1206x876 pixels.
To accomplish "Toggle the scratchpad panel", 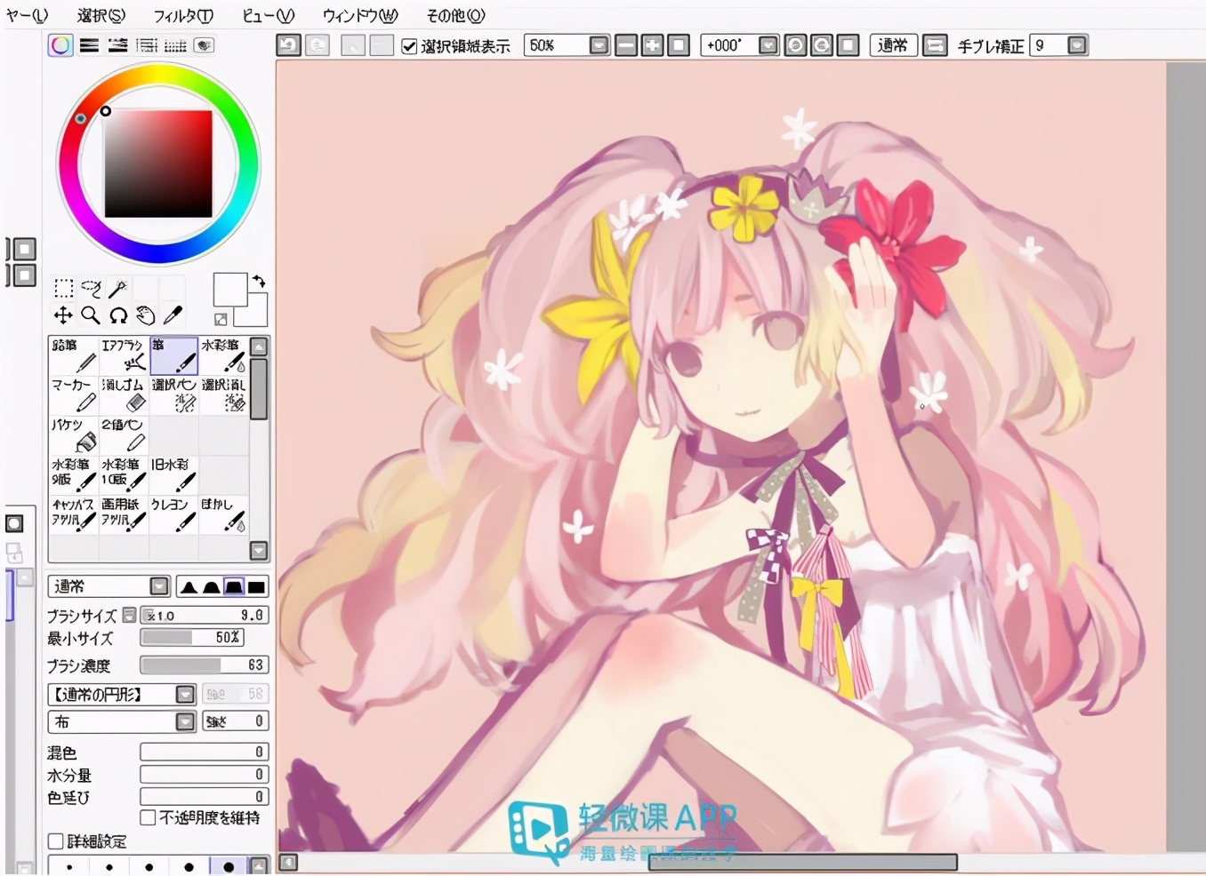I will (x=204, y=45).
